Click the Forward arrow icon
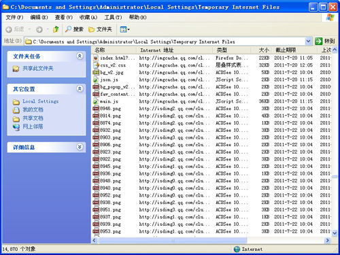 tap(39, 29)
